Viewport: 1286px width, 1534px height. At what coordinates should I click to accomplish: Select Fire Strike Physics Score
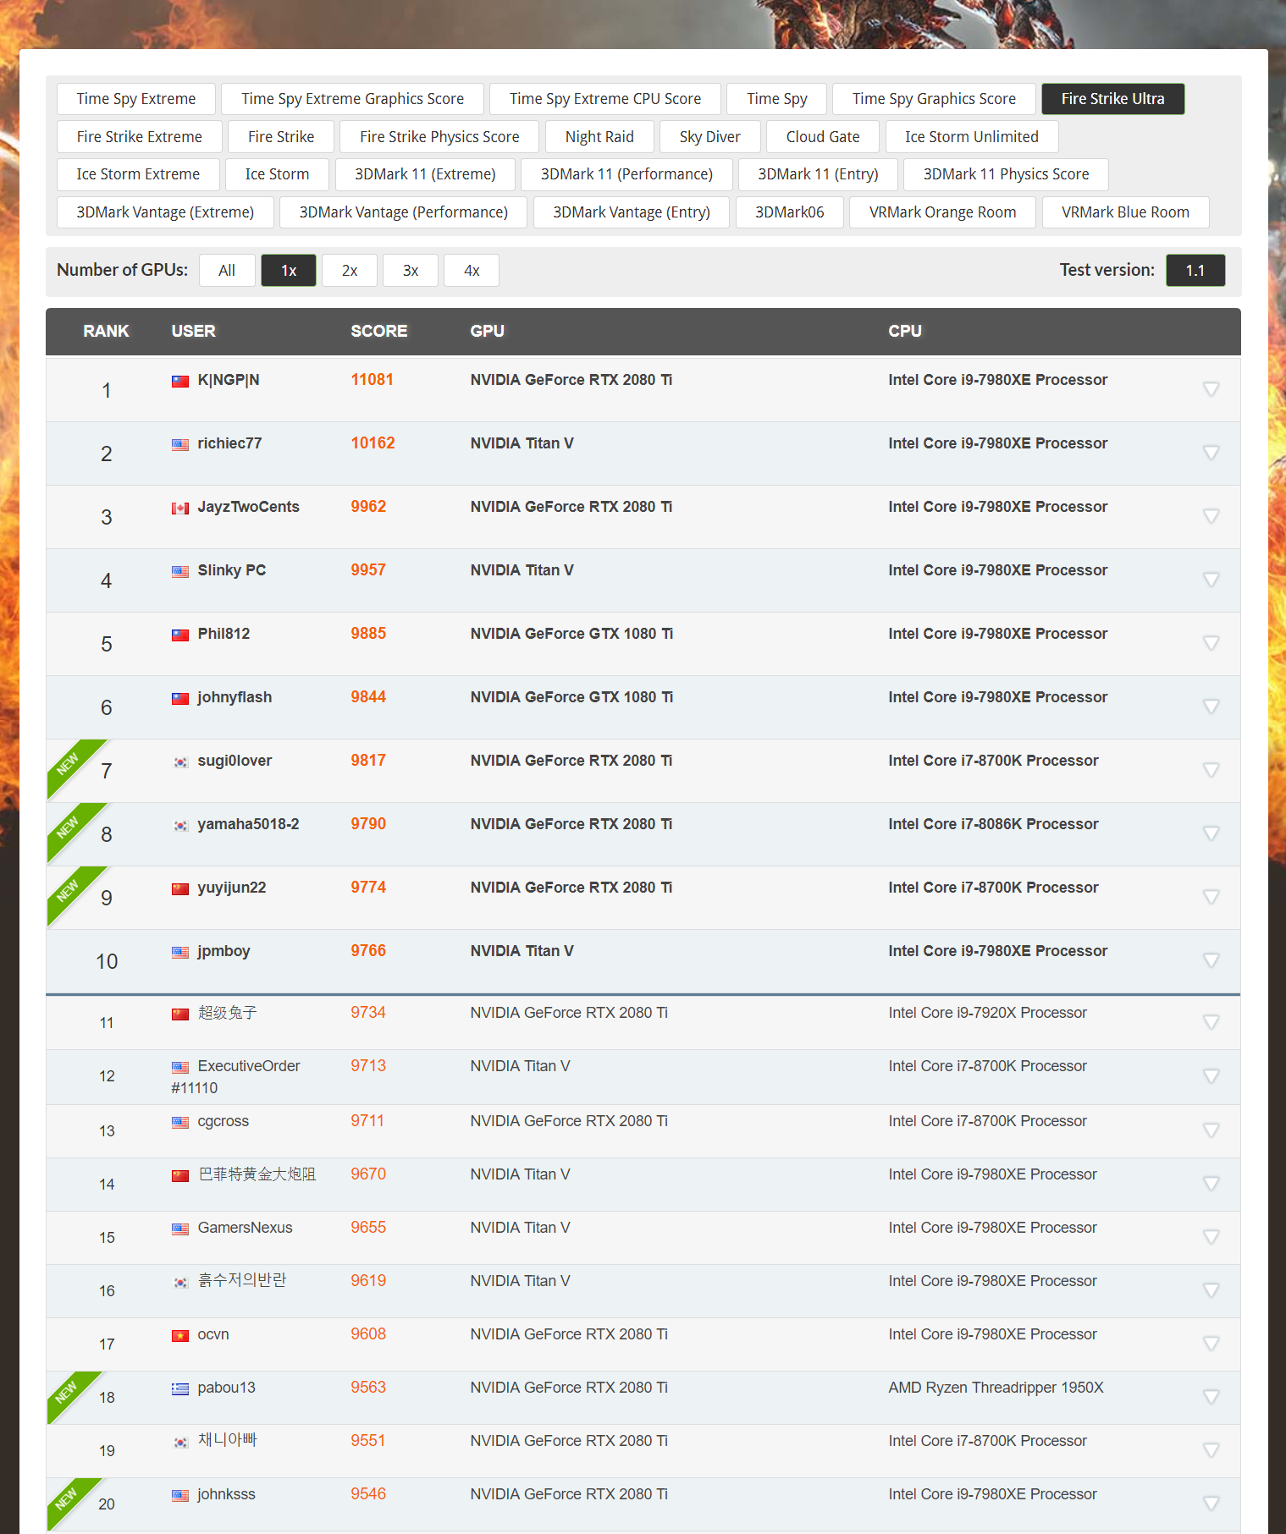tap(439, 137)
